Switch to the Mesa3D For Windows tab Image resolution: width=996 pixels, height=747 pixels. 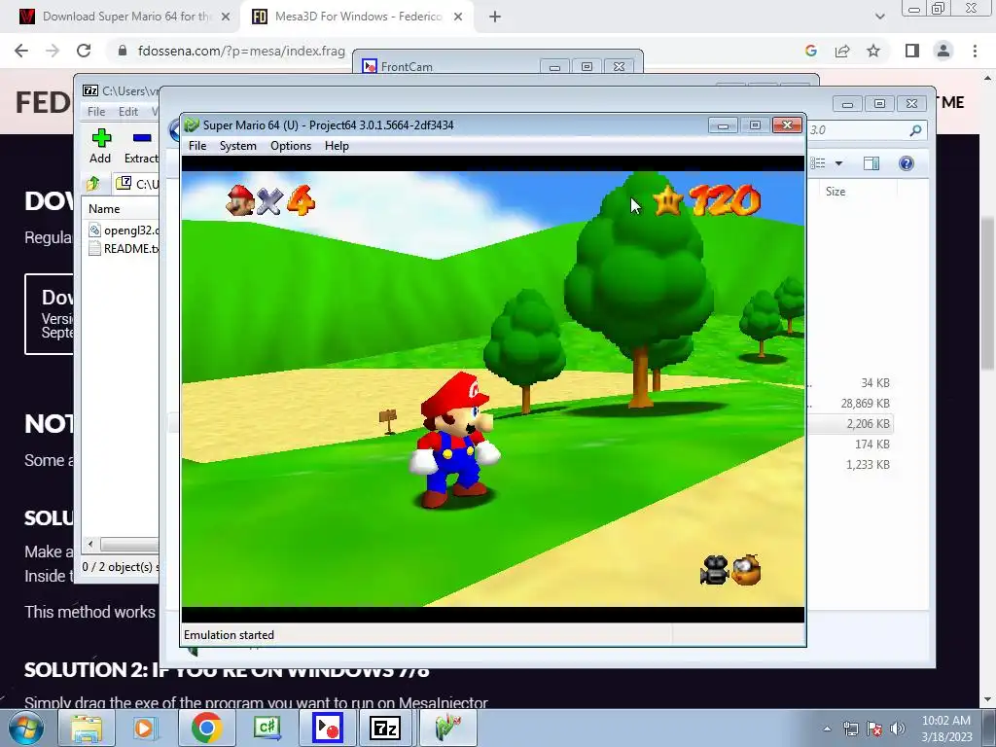(x=357, y=17)
